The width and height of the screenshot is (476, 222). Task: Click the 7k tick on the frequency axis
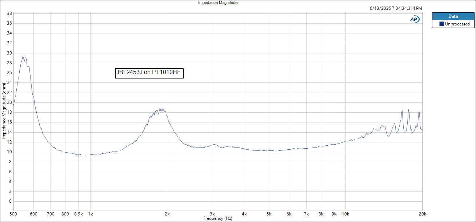tap(306, 214)
